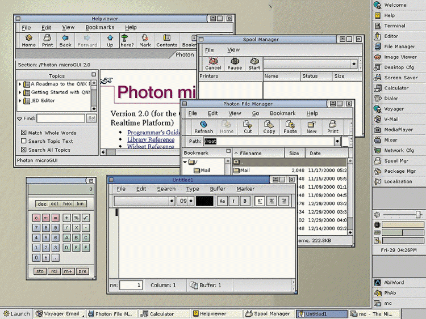The image size is (426, 319).
Task: Toggle Search All Topics checkbox
Action: (24, 150)
